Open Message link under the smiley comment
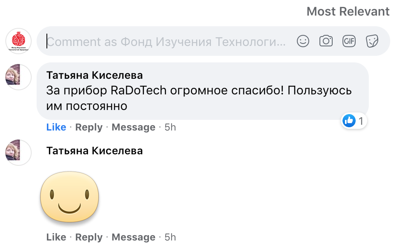This screenshot has width=398, height=245. point(133,237)
